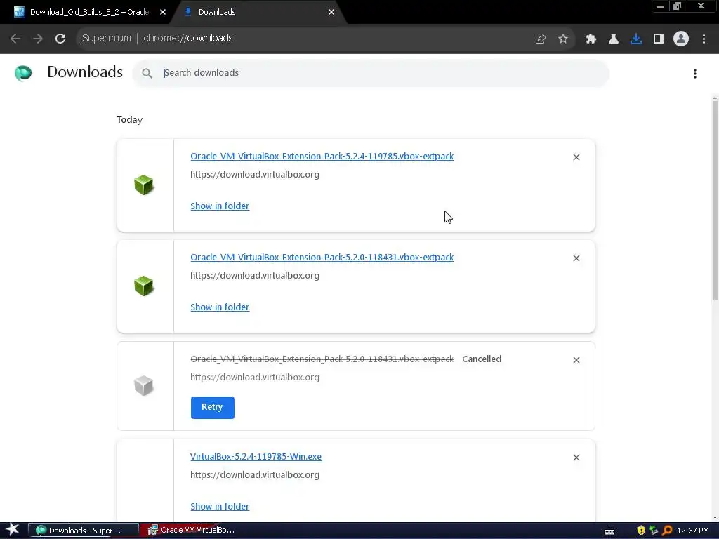Restore down the browser window
This screenshot has height=539, width=719.
678,6
